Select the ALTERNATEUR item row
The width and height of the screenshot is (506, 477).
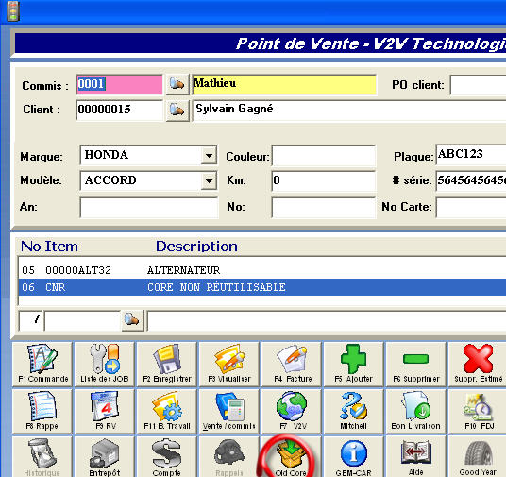(262, 270)
